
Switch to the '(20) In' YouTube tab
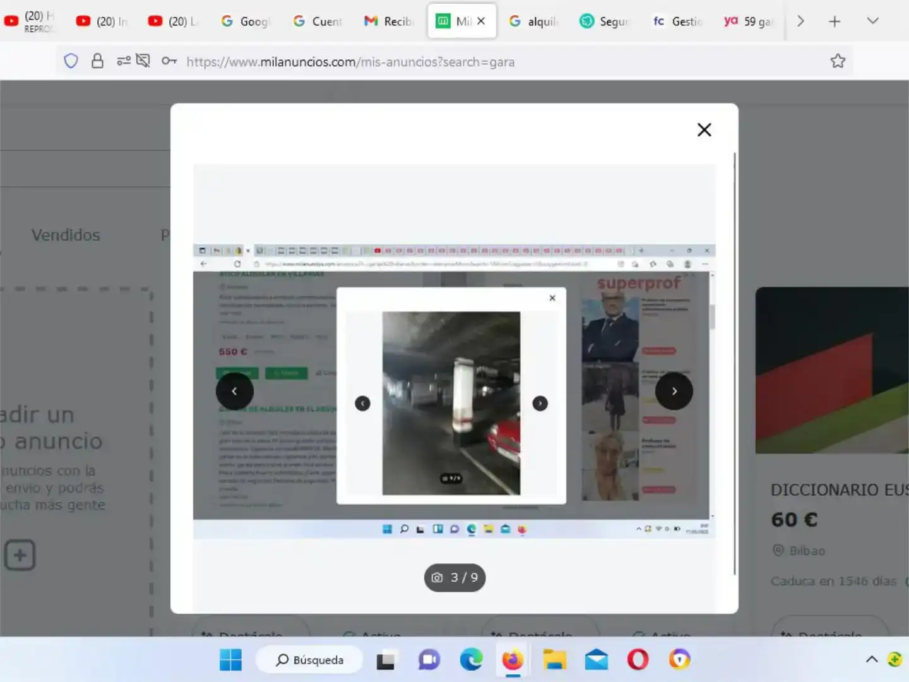click(102, 21)
